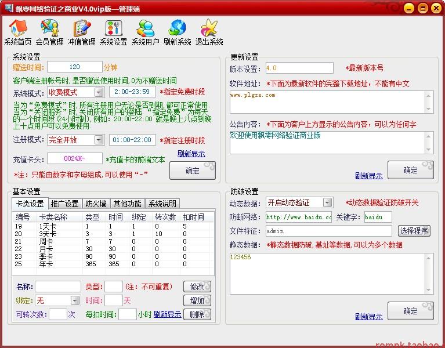
Task: Focus the 版本设置 field showing 4.0
Action: click(299, 68)
